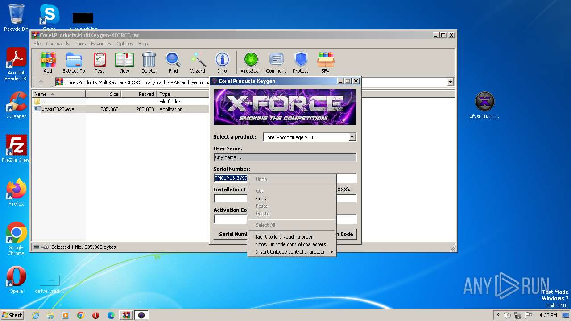
Task: Click the Protect toolbar icon
Action: coord(301,62)
